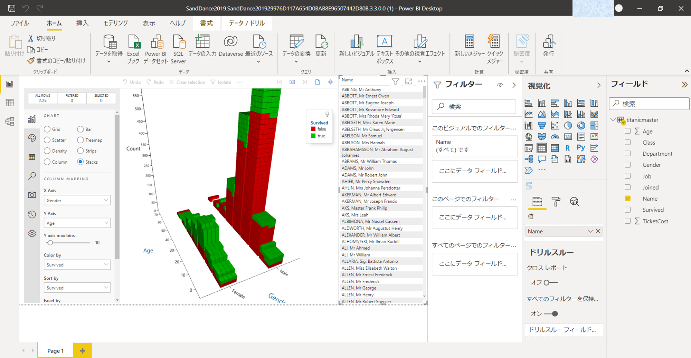Open the Page 1 report tab
The height and width of the screenshot is (358, 691).
click(x=55, y=351)
